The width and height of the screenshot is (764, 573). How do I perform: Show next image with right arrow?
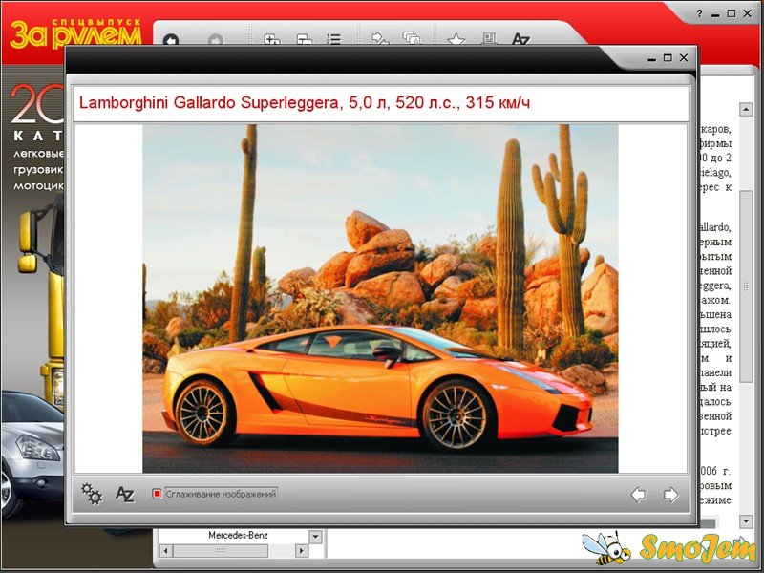pos(671,495)
